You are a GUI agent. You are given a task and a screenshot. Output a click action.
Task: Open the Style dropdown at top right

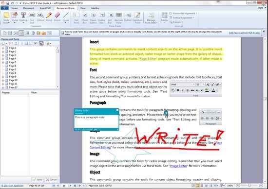261,8
